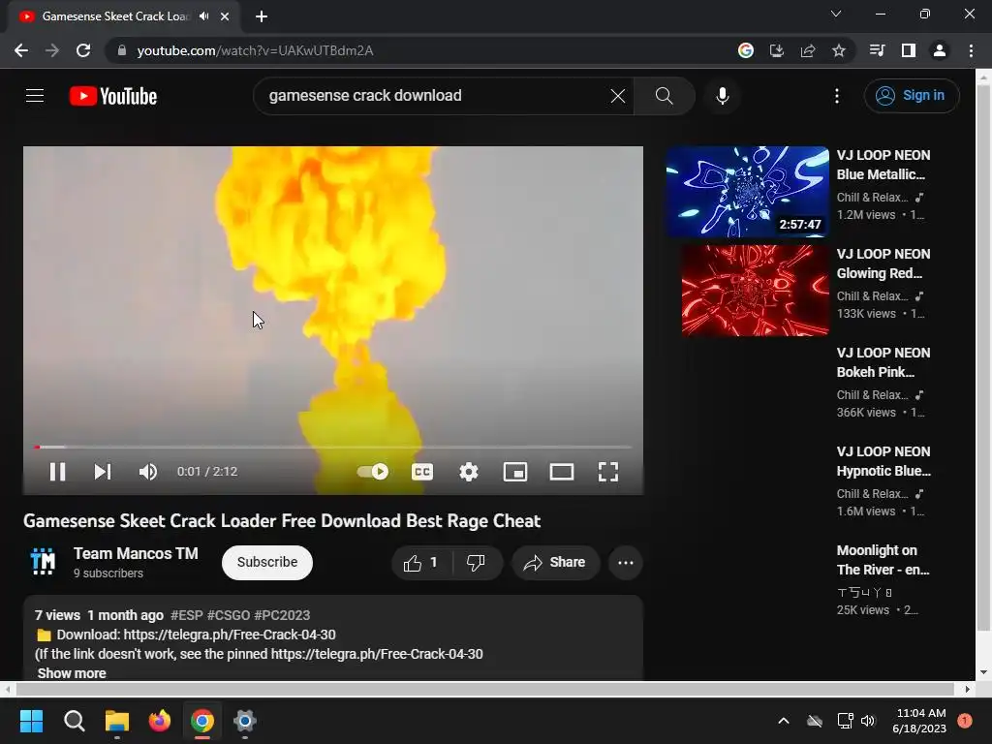This screenshot has height=744, width=992.
Task: Open media controls icon in toolbar
Action: pos(877,50)
